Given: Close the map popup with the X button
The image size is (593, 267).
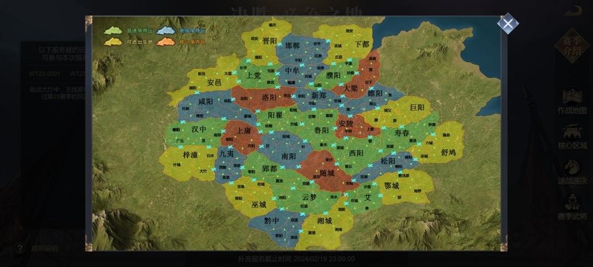Looking at the screenshot, I should click(507, 24).
